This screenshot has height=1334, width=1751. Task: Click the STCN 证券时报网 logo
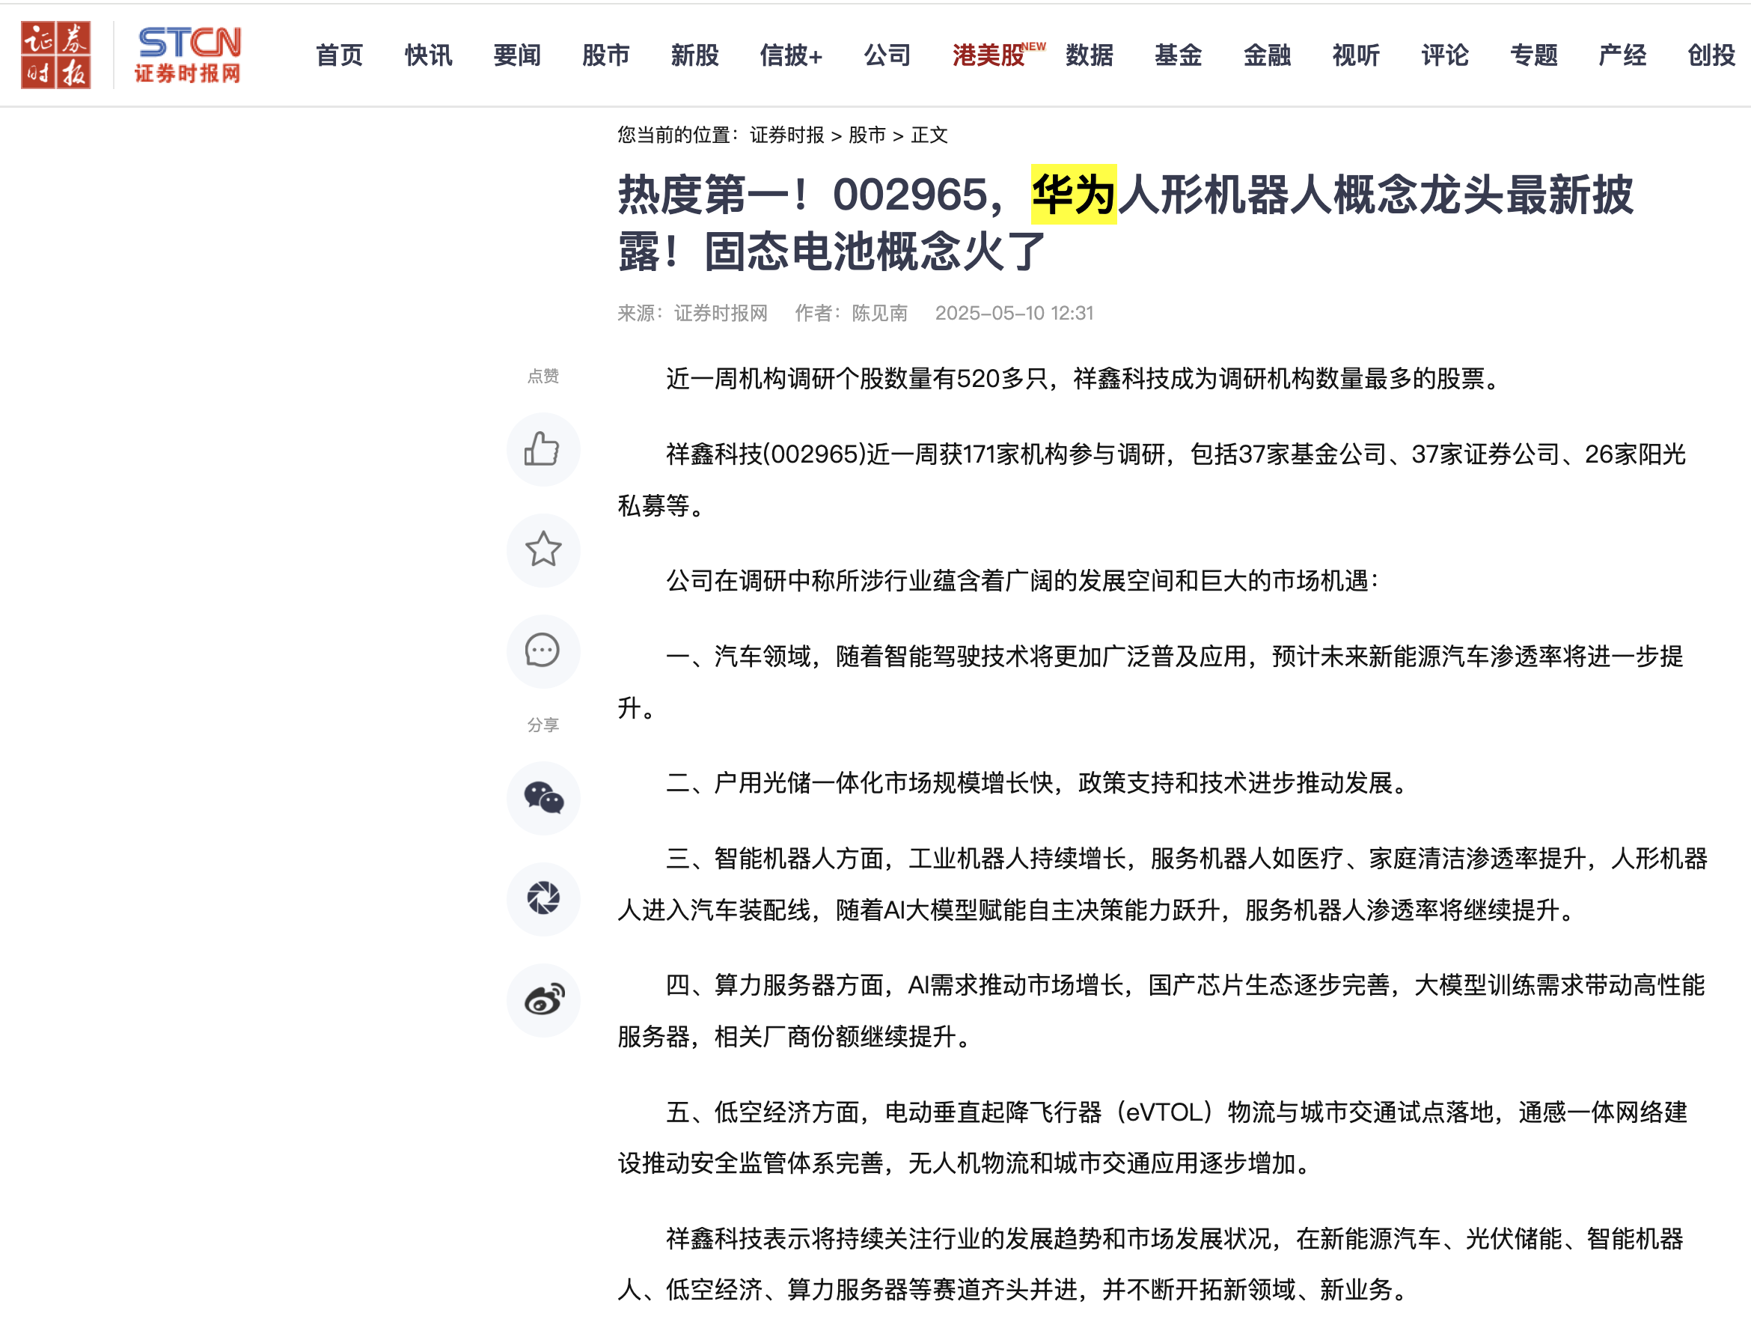188,55
